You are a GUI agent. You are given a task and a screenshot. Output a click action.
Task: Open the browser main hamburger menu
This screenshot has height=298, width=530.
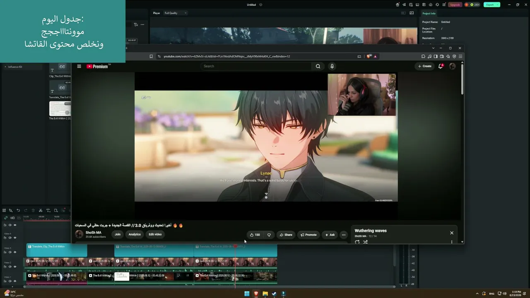click(x=460, y=56)
